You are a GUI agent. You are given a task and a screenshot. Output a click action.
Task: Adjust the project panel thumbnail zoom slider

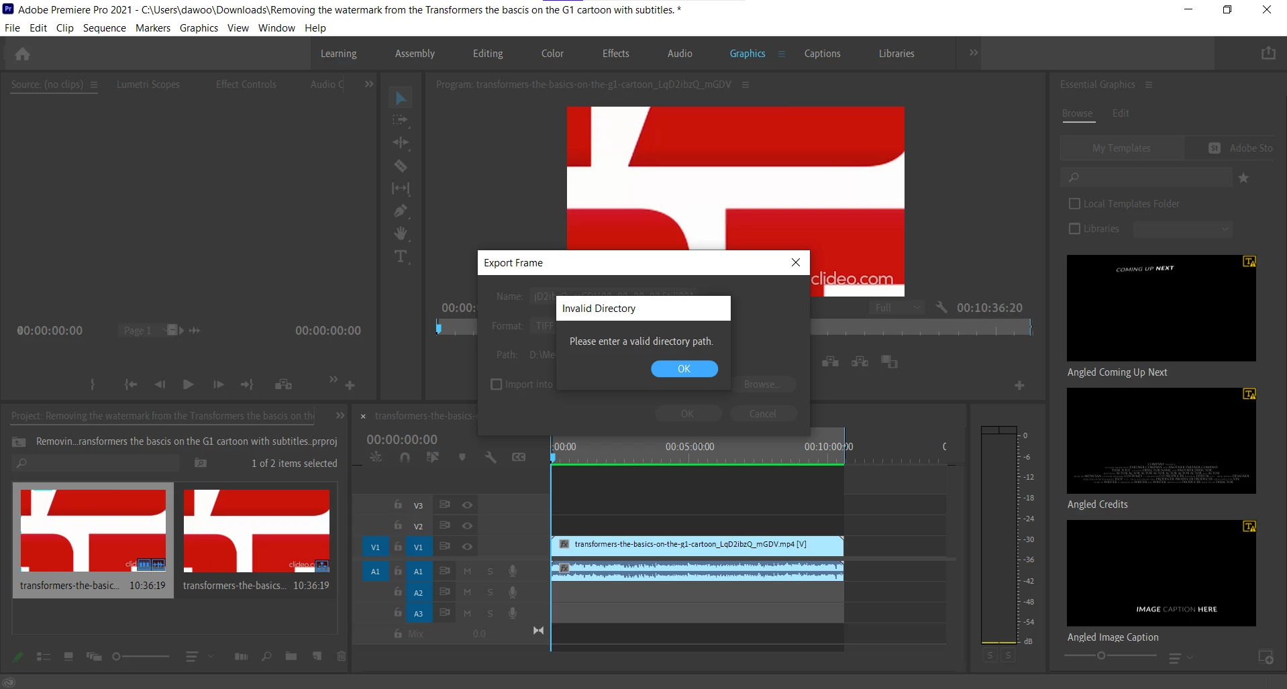tap(141, 656)
